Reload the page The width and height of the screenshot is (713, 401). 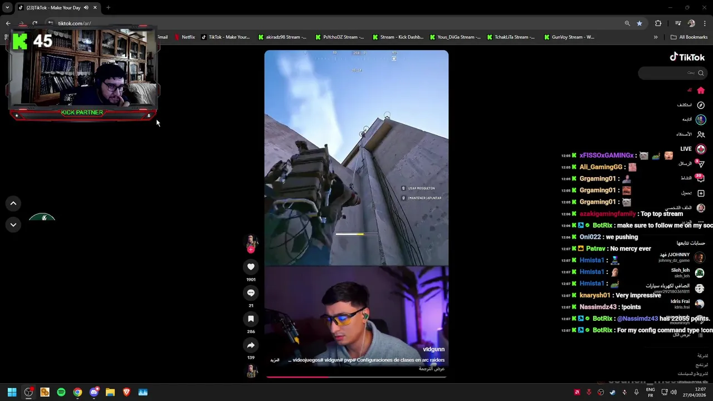35,23
